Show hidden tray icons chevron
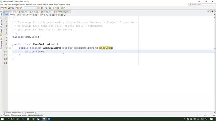This screenshot has width=216, height=121. (185, 119)
